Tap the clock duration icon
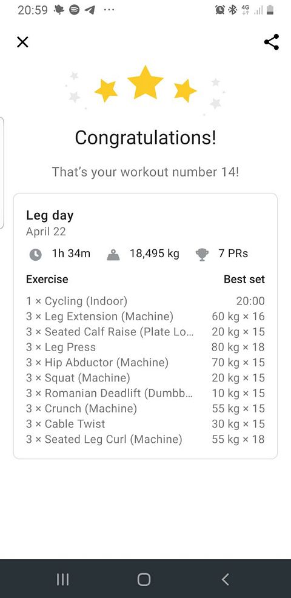The width and height of the screenshot is (291, 598). coord(36,254)
